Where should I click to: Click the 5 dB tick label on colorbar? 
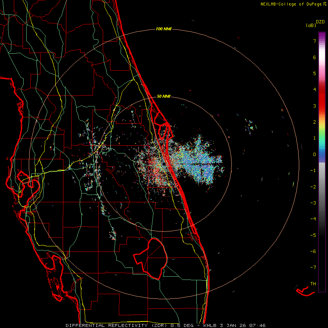tap(315, 73)
